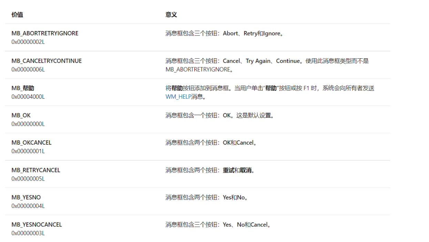
Task: Click the MB_YESNO constant name
Action: point(26,197)
